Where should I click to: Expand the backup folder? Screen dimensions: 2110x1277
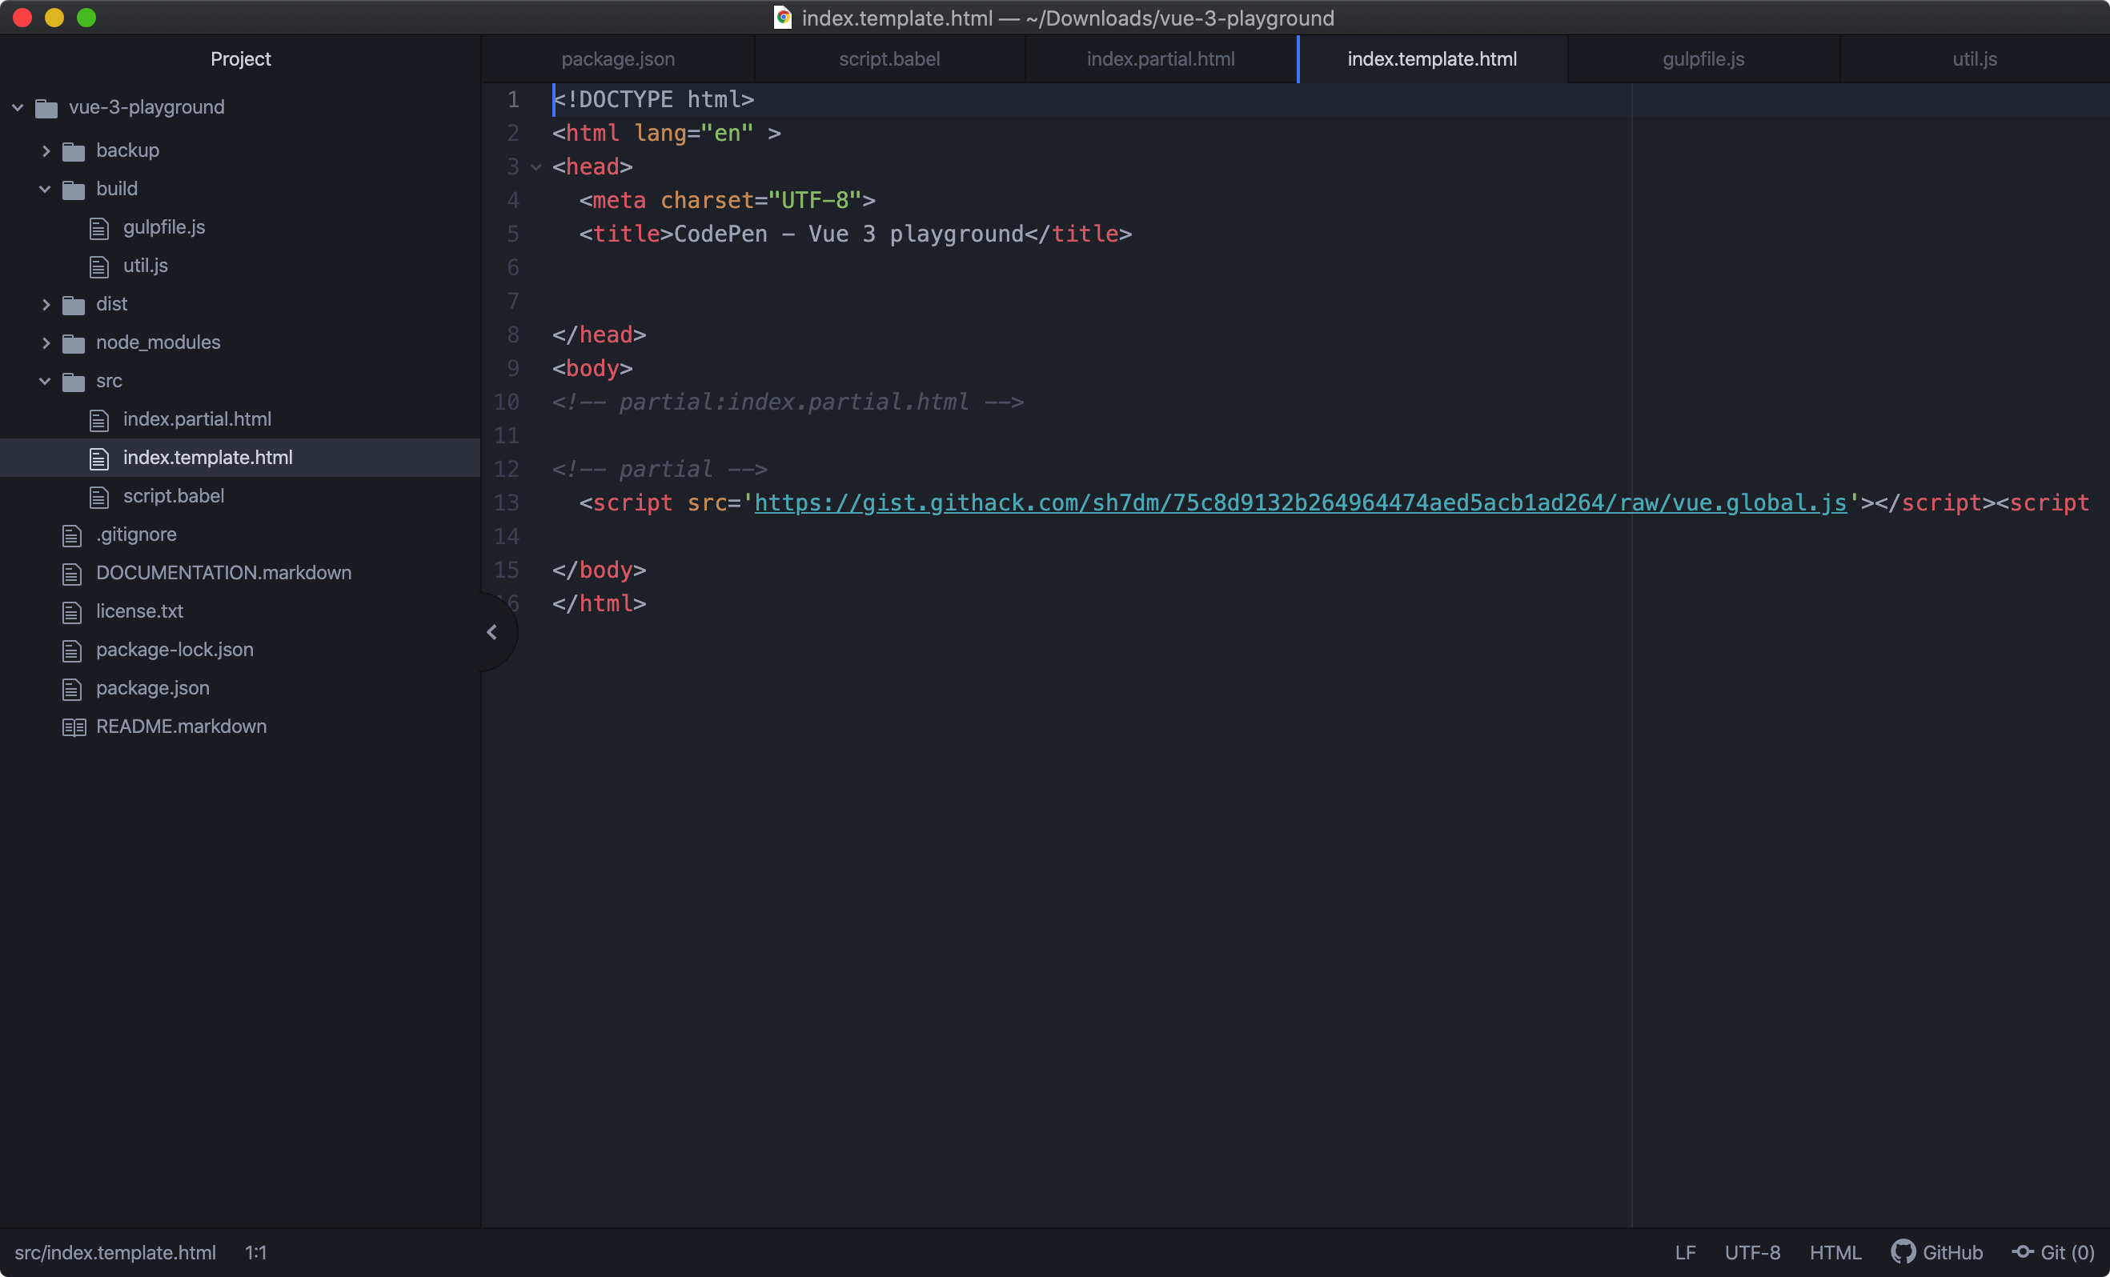point(46,150)
